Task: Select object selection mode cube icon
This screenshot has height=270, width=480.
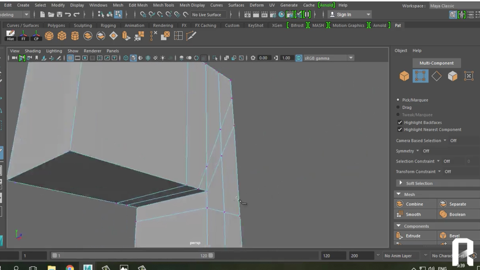Action: 404,76
